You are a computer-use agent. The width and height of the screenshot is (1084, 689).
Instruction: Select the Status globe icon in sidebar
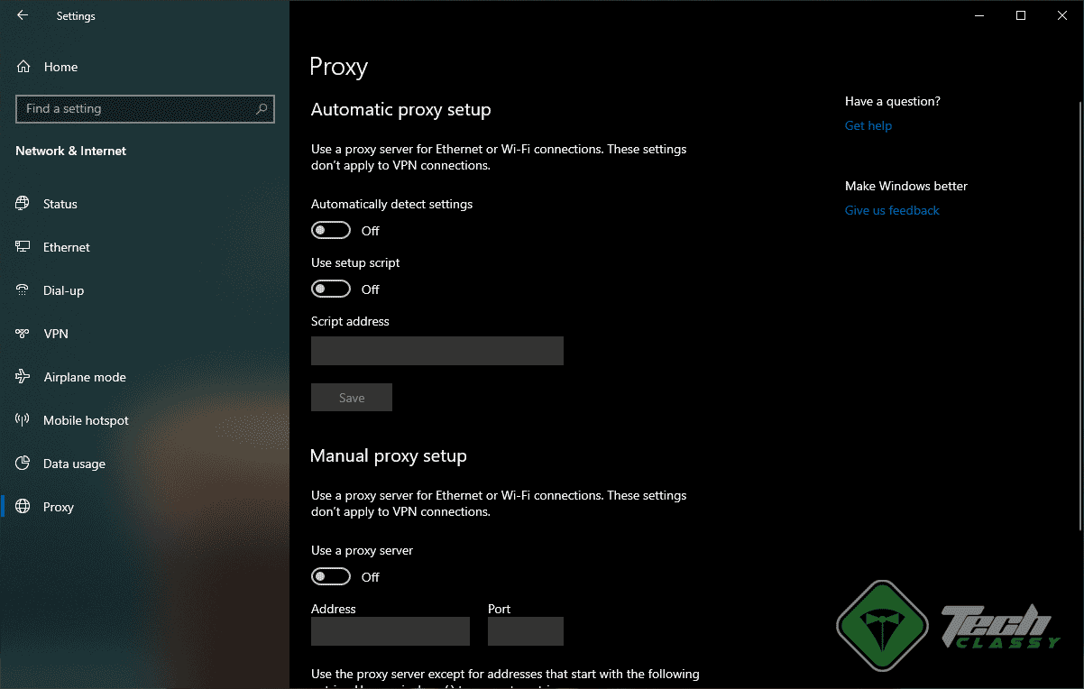(22, 204)
